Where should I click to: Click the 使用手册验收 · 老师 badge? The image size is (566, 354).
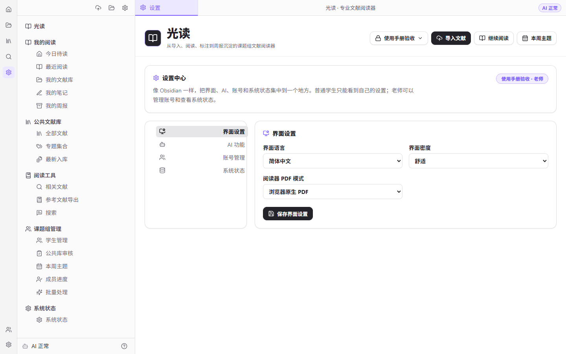(x=522, y=79)
